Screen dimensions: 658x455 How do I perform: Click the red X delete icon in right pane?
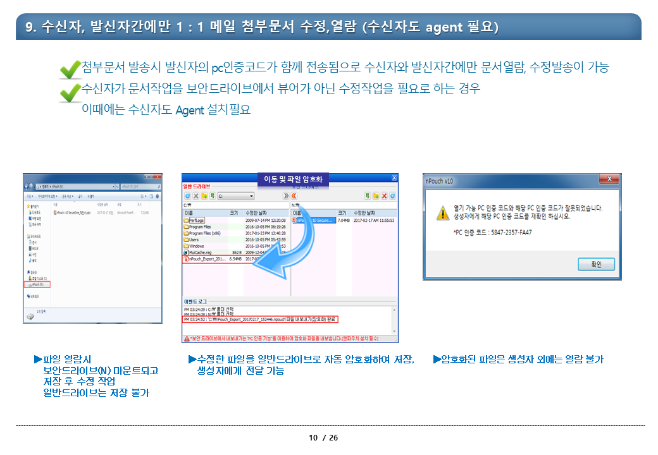click(384, 197)
